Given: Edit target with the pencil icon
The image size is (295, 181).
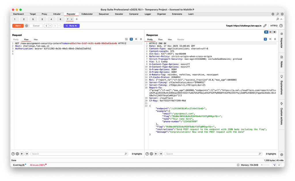Looking at the screenshot, I should 265,26.
